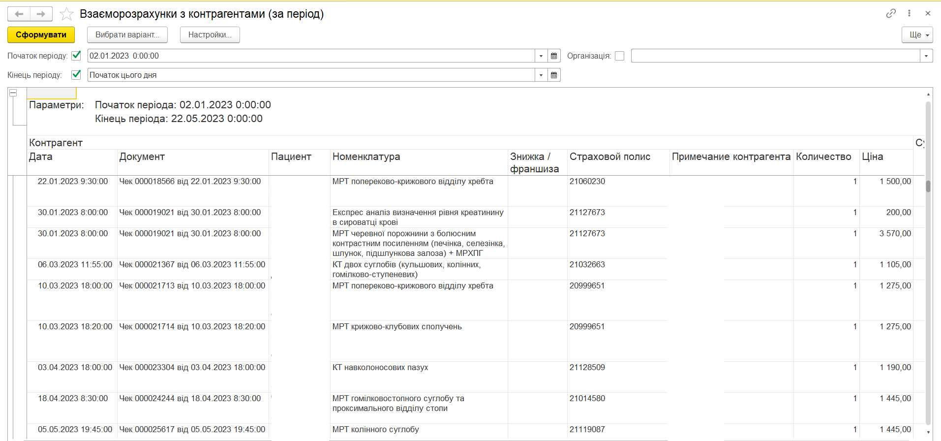Image resolution: width=941 pixels, height=441 pixels.
Task: Close the report window
Action: (x=928, y=13)
